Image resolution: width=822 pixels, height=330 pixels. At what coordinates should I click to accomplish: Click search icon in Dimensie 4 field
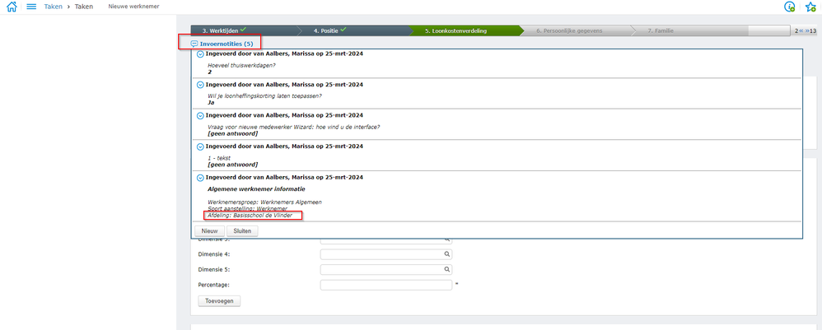(447, 254)
